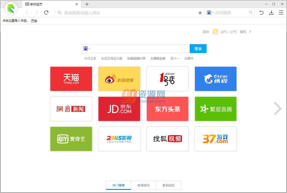Focus the 点此搜索 toolbar search field

pos(231,13)
